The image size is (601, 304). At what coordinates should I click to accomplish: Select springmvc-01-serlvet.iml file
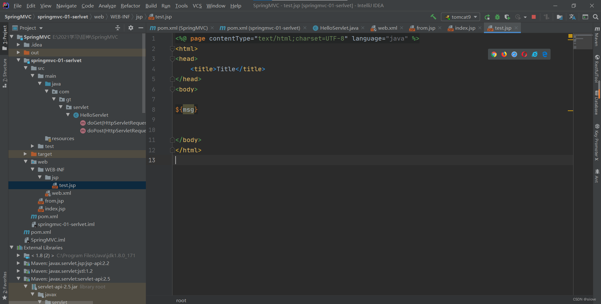[x=66, y=224]
